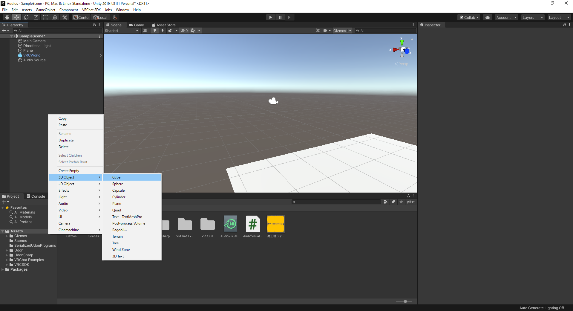
Task: Focus the Project search field
Action: pos(336,202)
